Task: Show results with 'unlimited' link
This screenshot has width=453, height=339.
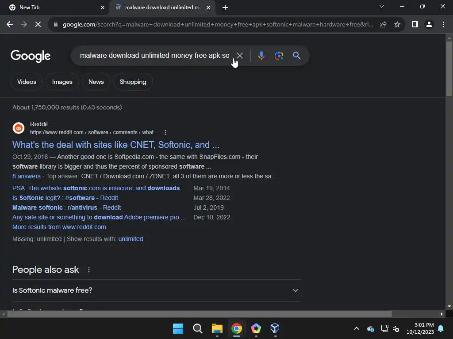Action: (131, 239)
